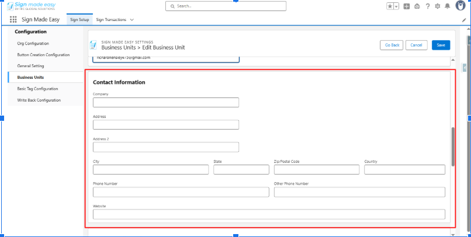
Task: Expand the Sign Transactions tab chevron
Action: pyautogui.click(x=131, y=20)
